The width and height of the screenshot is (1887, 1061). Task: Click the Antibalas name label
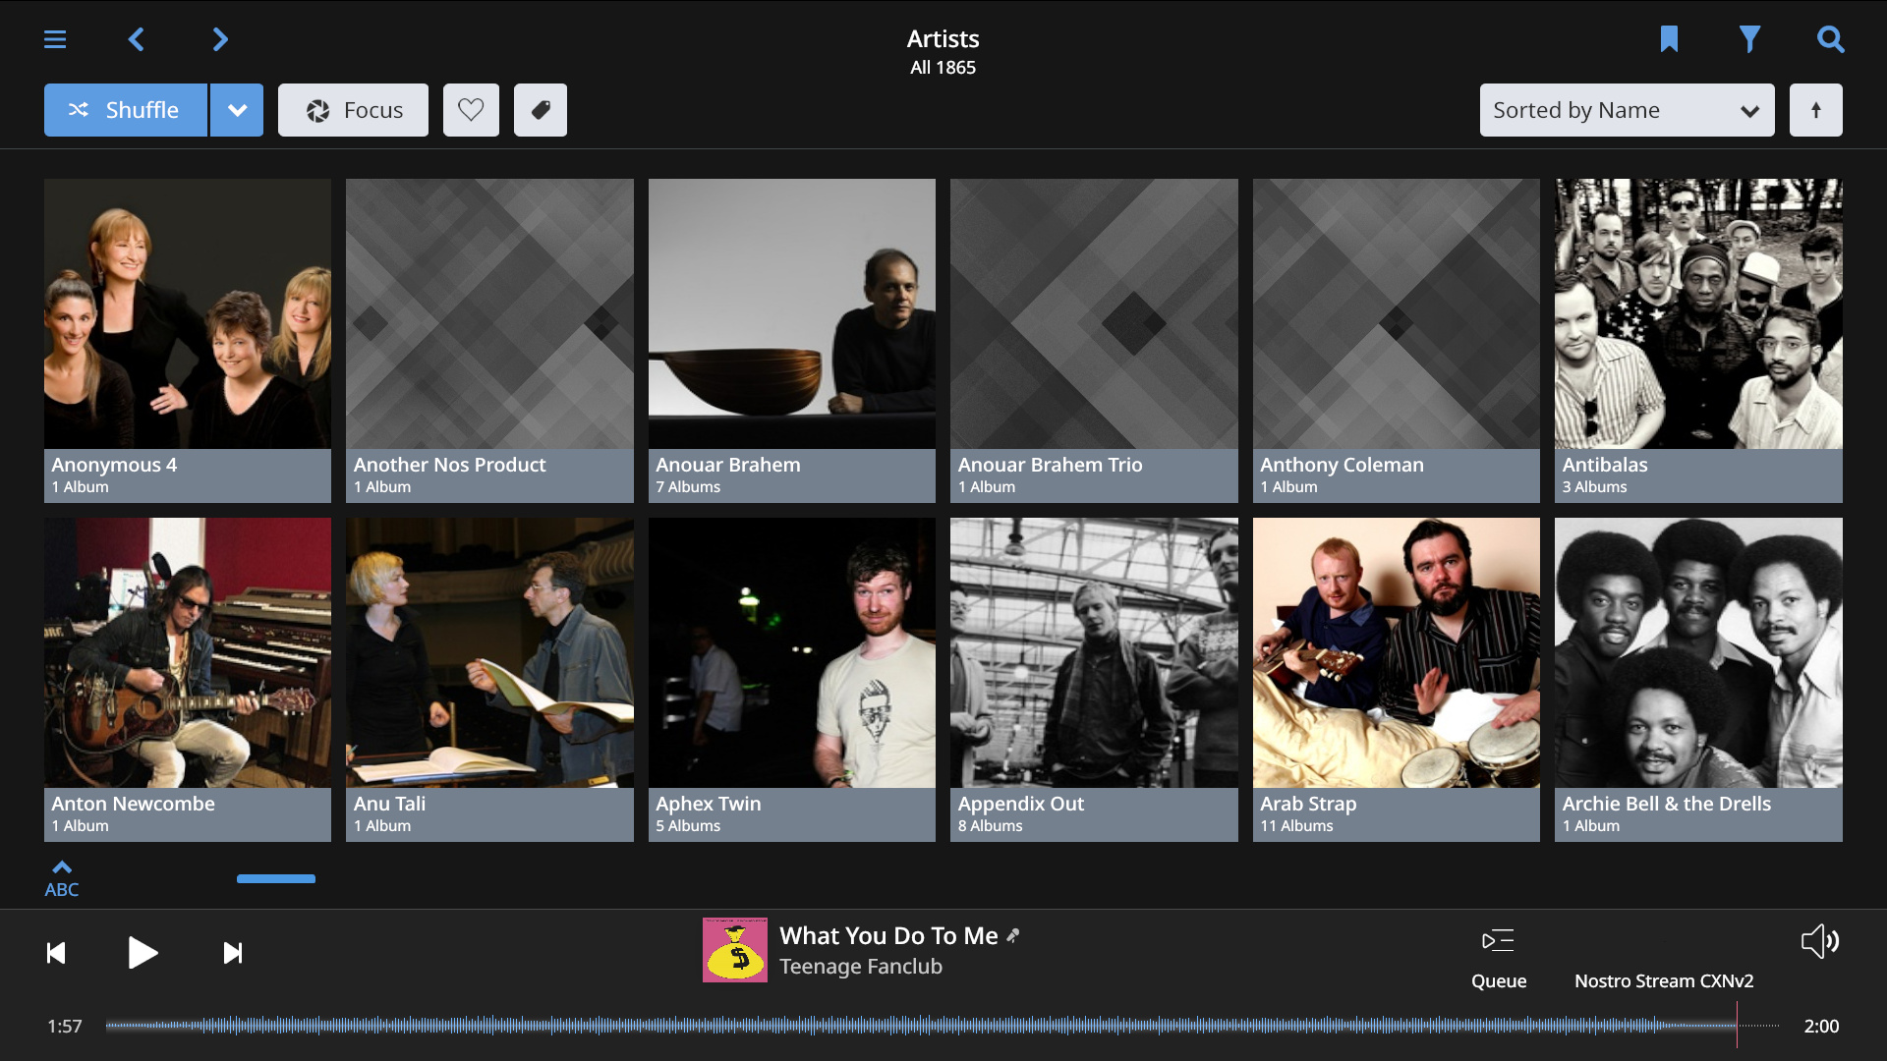point(1605,465)
